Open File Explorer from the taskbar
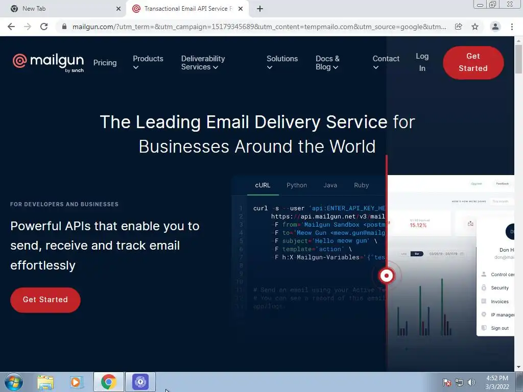The image size is (523, 392). [x=45, y=382]
